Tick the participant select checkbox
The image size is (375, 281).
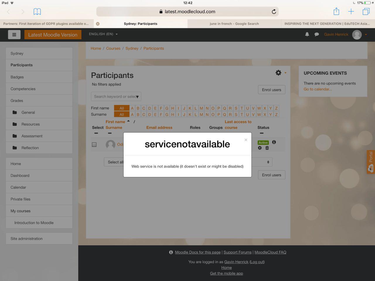[94, 144]
